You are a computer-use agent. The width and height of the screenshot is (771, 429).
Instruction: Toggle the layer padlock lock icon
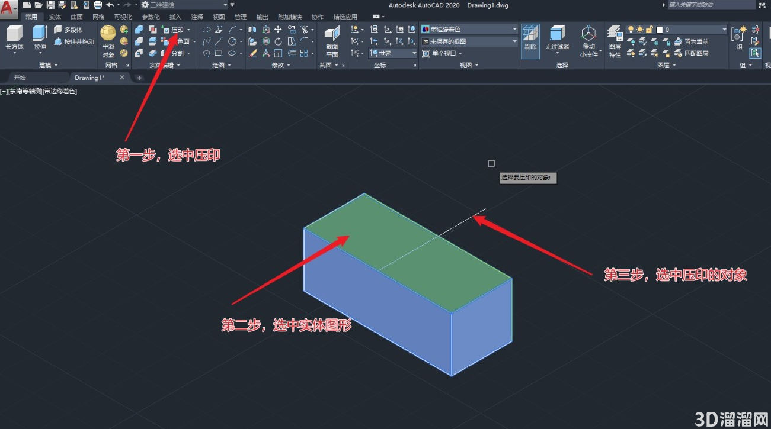coord(650,30)
